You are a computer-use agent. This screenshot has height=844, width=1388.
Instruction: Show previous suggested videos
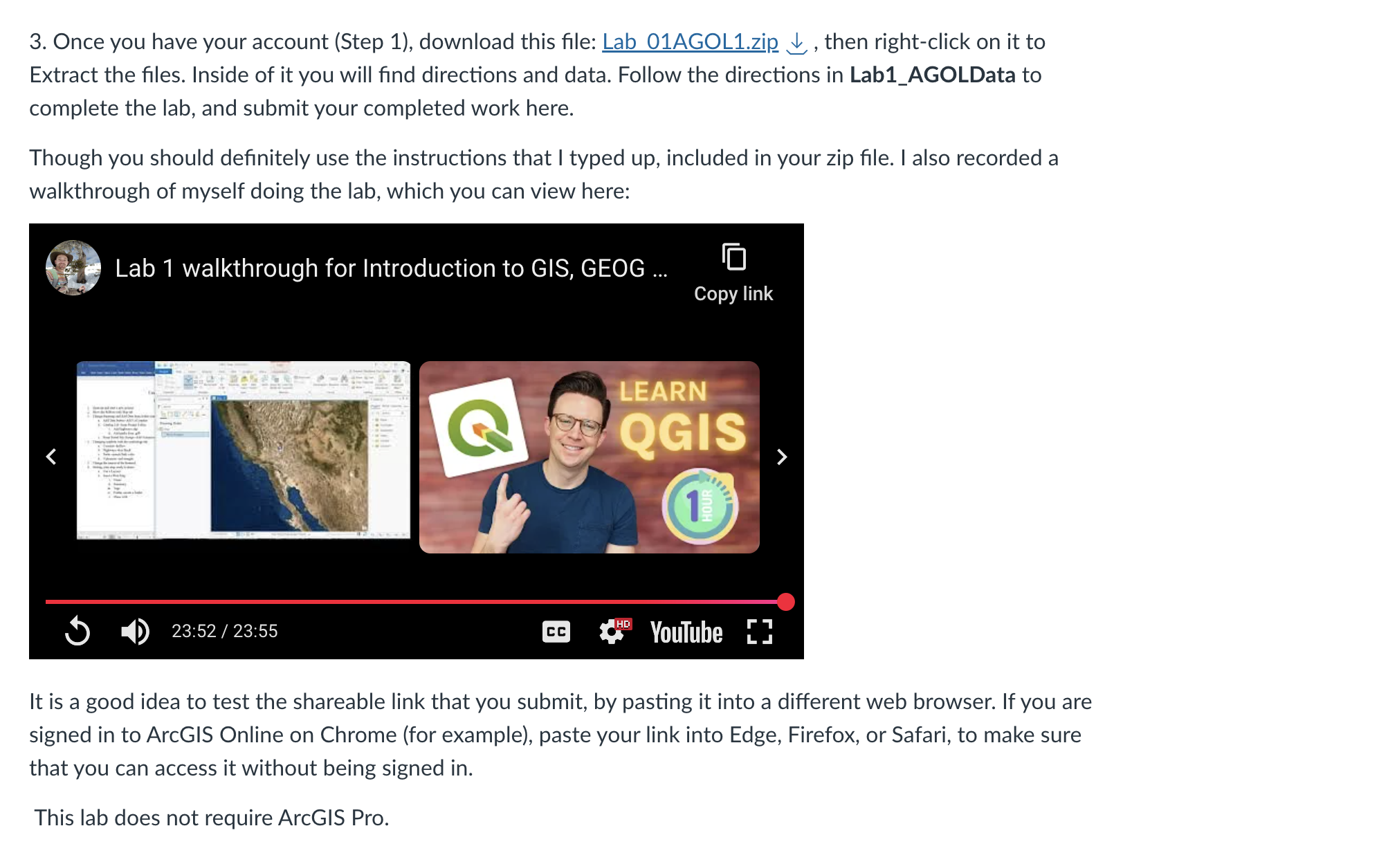[x=51, y=457]
